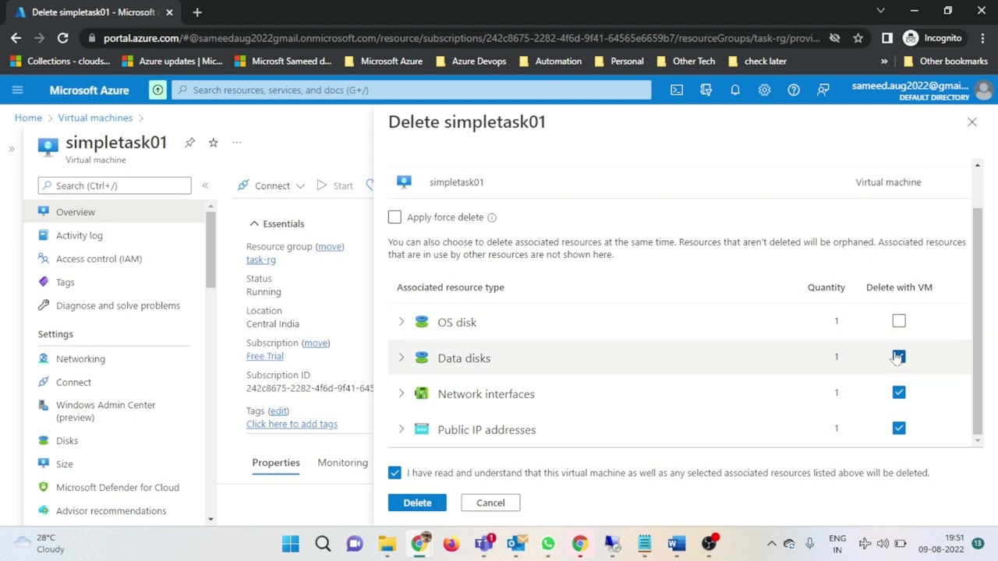Open the task-rg resource group link

pyautogui.click(x=261, y=259)
